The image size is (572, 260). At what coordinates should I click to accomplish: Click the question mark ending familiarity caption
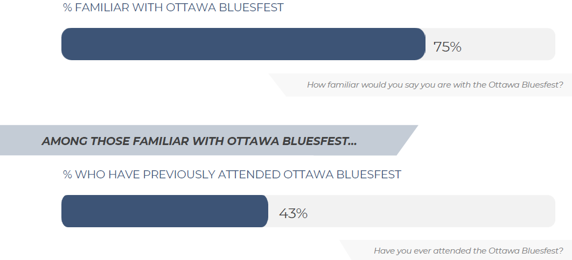(x=561, y=85)
